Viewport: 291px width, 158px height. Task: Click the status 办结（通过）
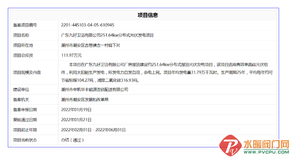tap(72, 140)
